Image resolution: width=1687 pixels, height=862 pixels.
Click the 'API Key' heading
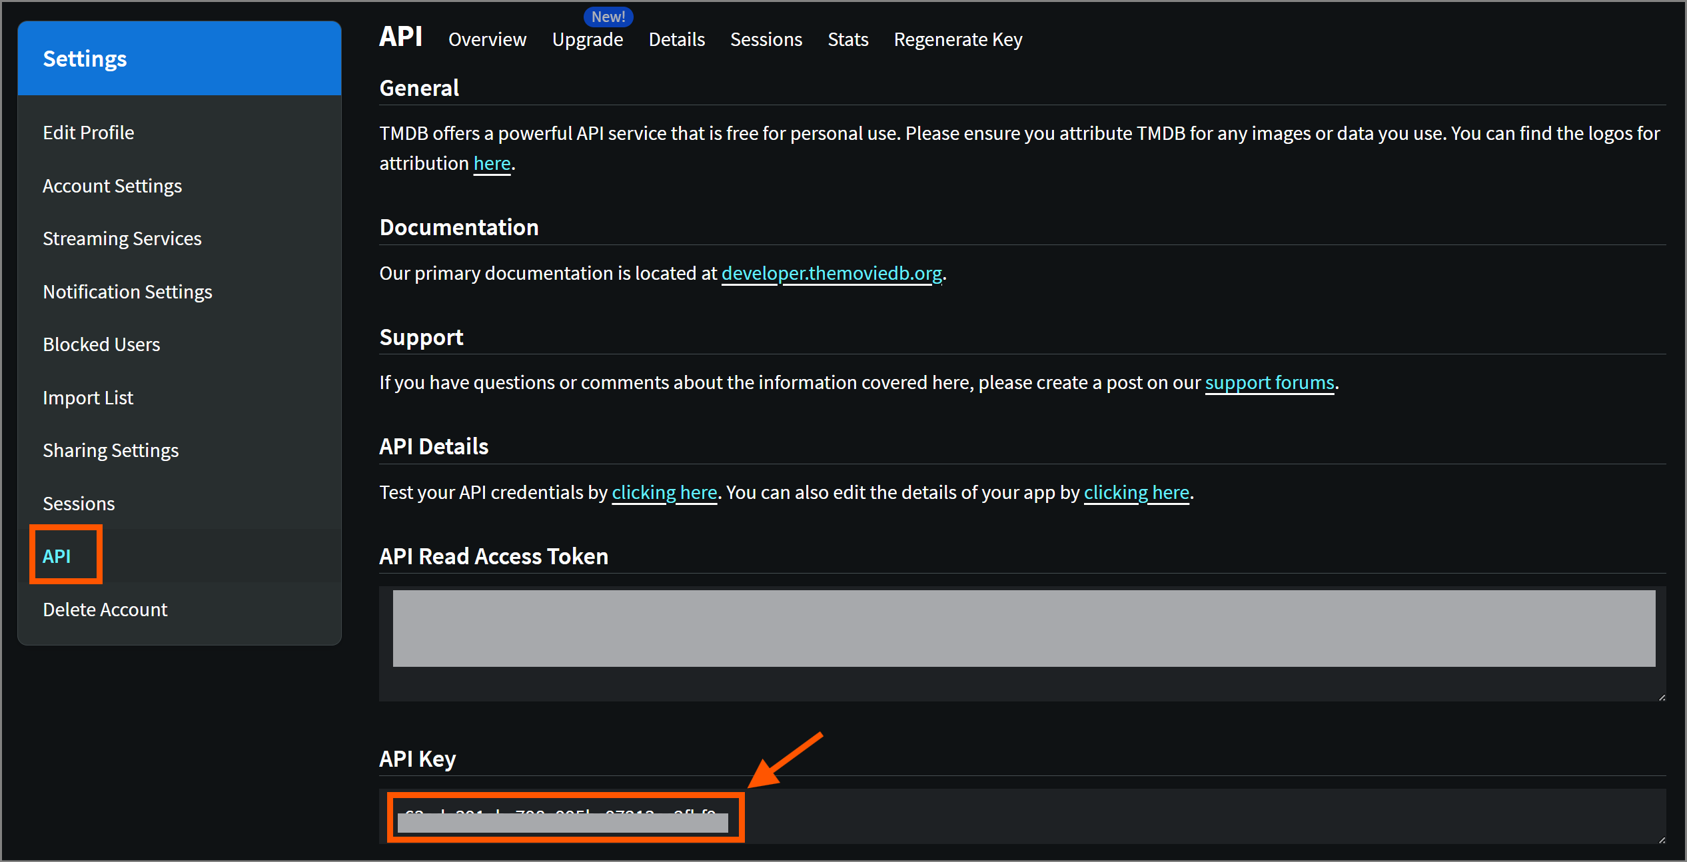(418, 759)
